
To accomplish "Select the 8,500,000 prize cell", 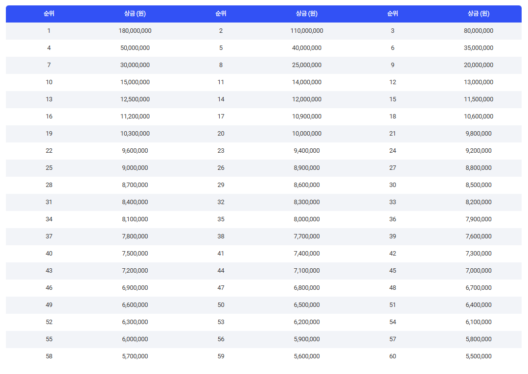I will click(478, 185).
